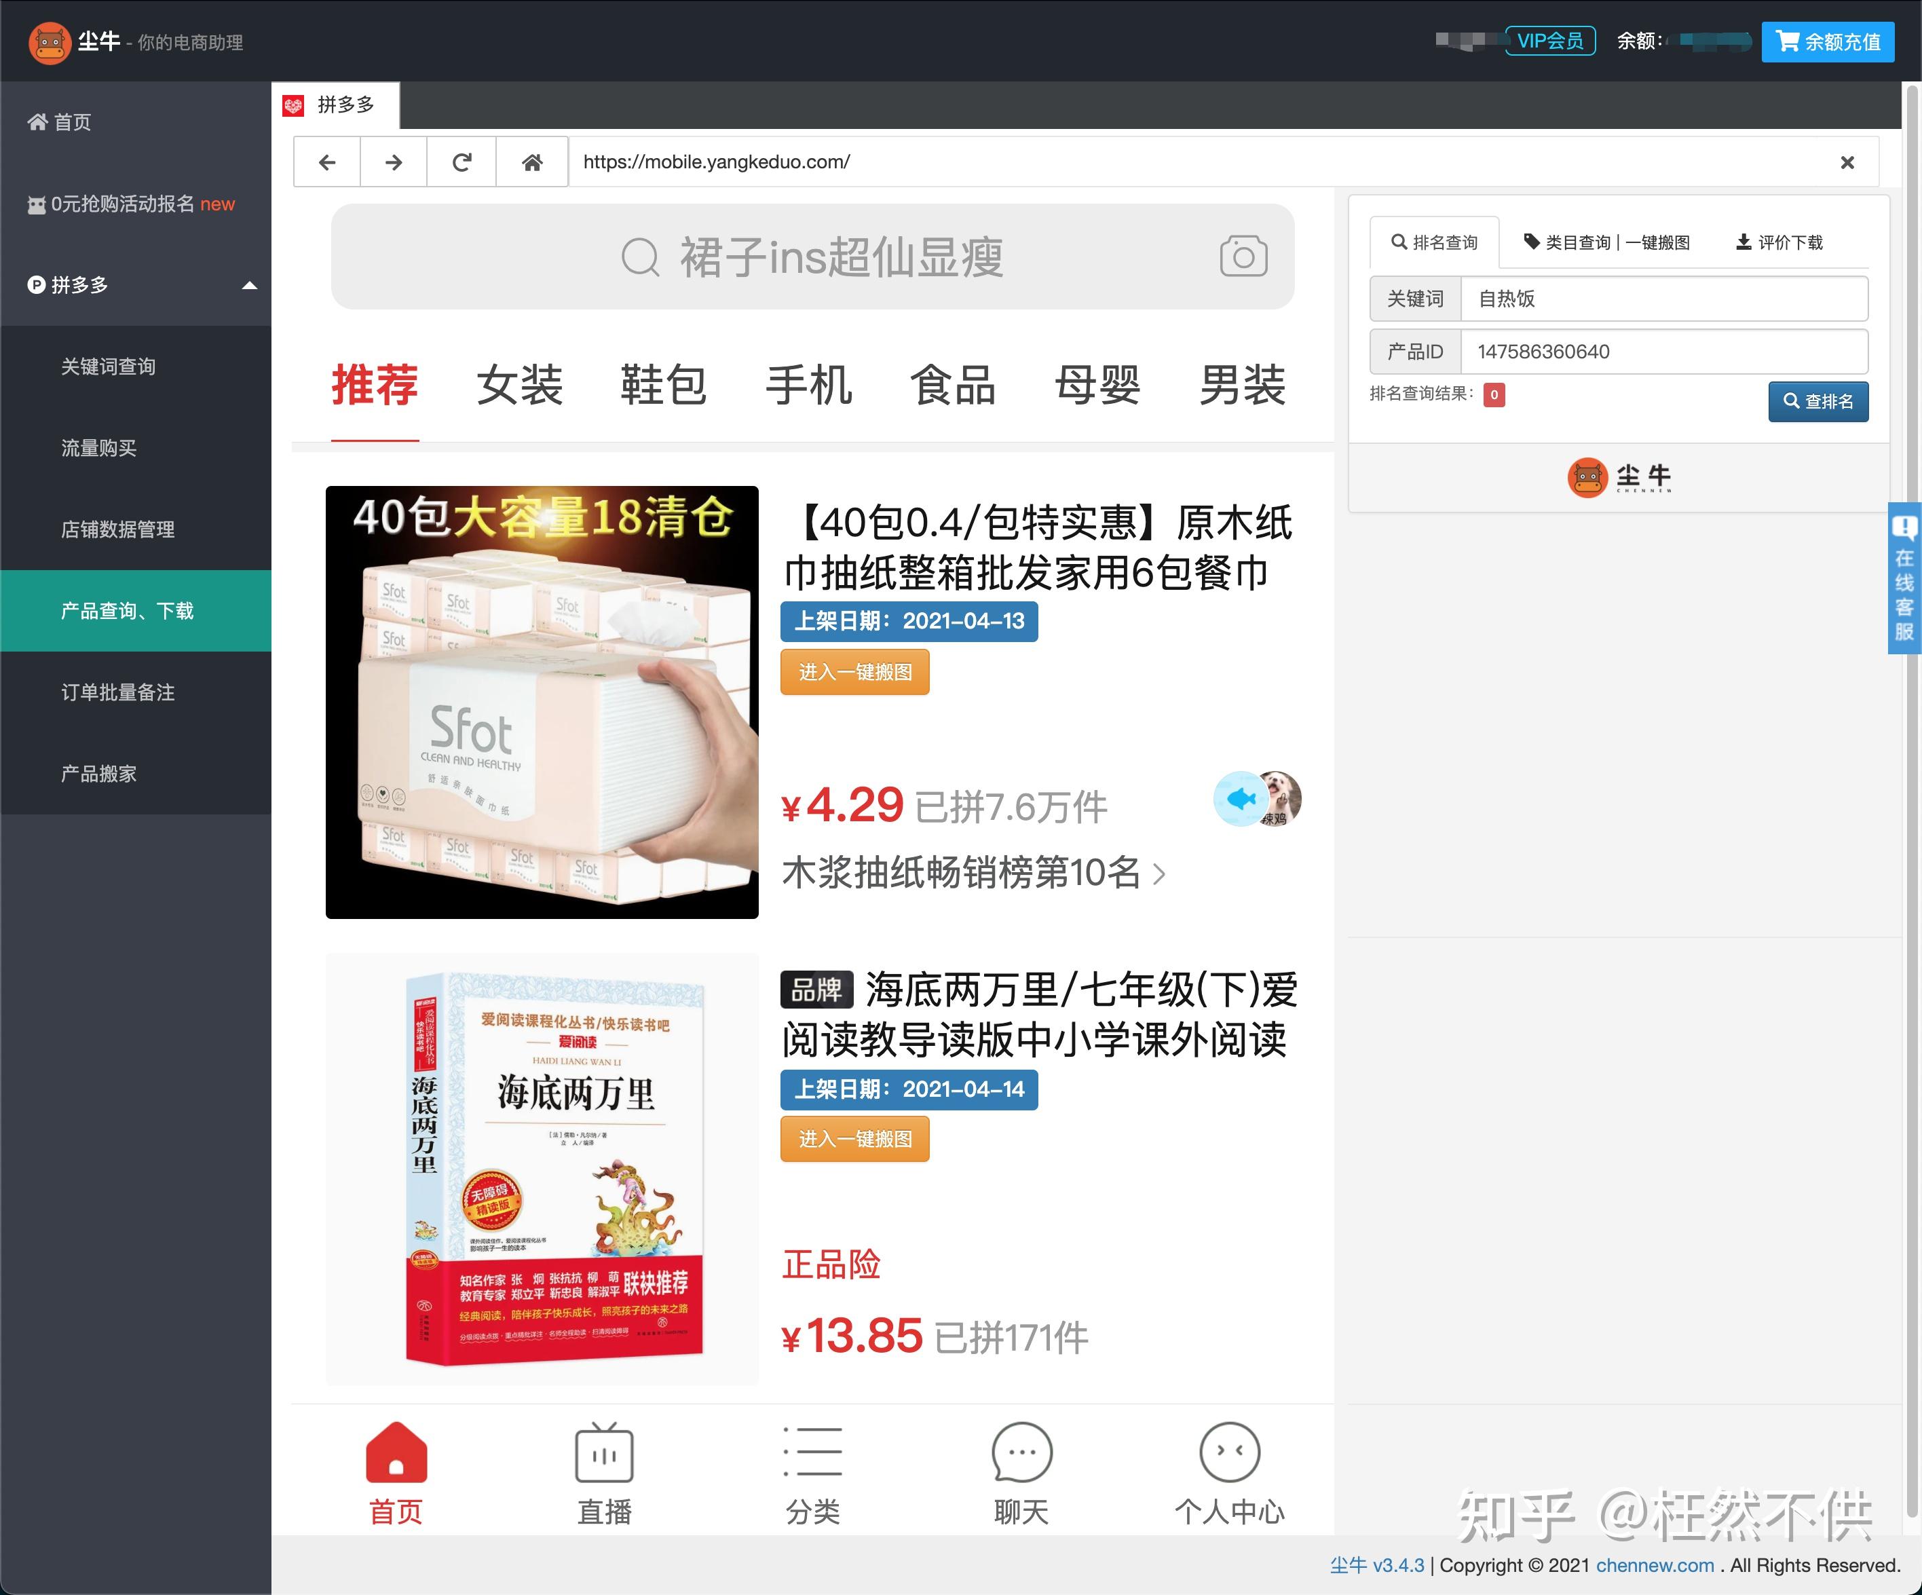Click the ranking result count badge 0
Image resolution: width=1922 pixels, height=1595 pixels.
click(1494, 394)
